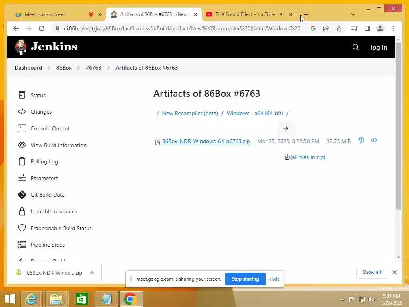Open Windows - x64 (64-bit) path link
Viewport: 409px width, 307px height.
[x=254, y=113]
